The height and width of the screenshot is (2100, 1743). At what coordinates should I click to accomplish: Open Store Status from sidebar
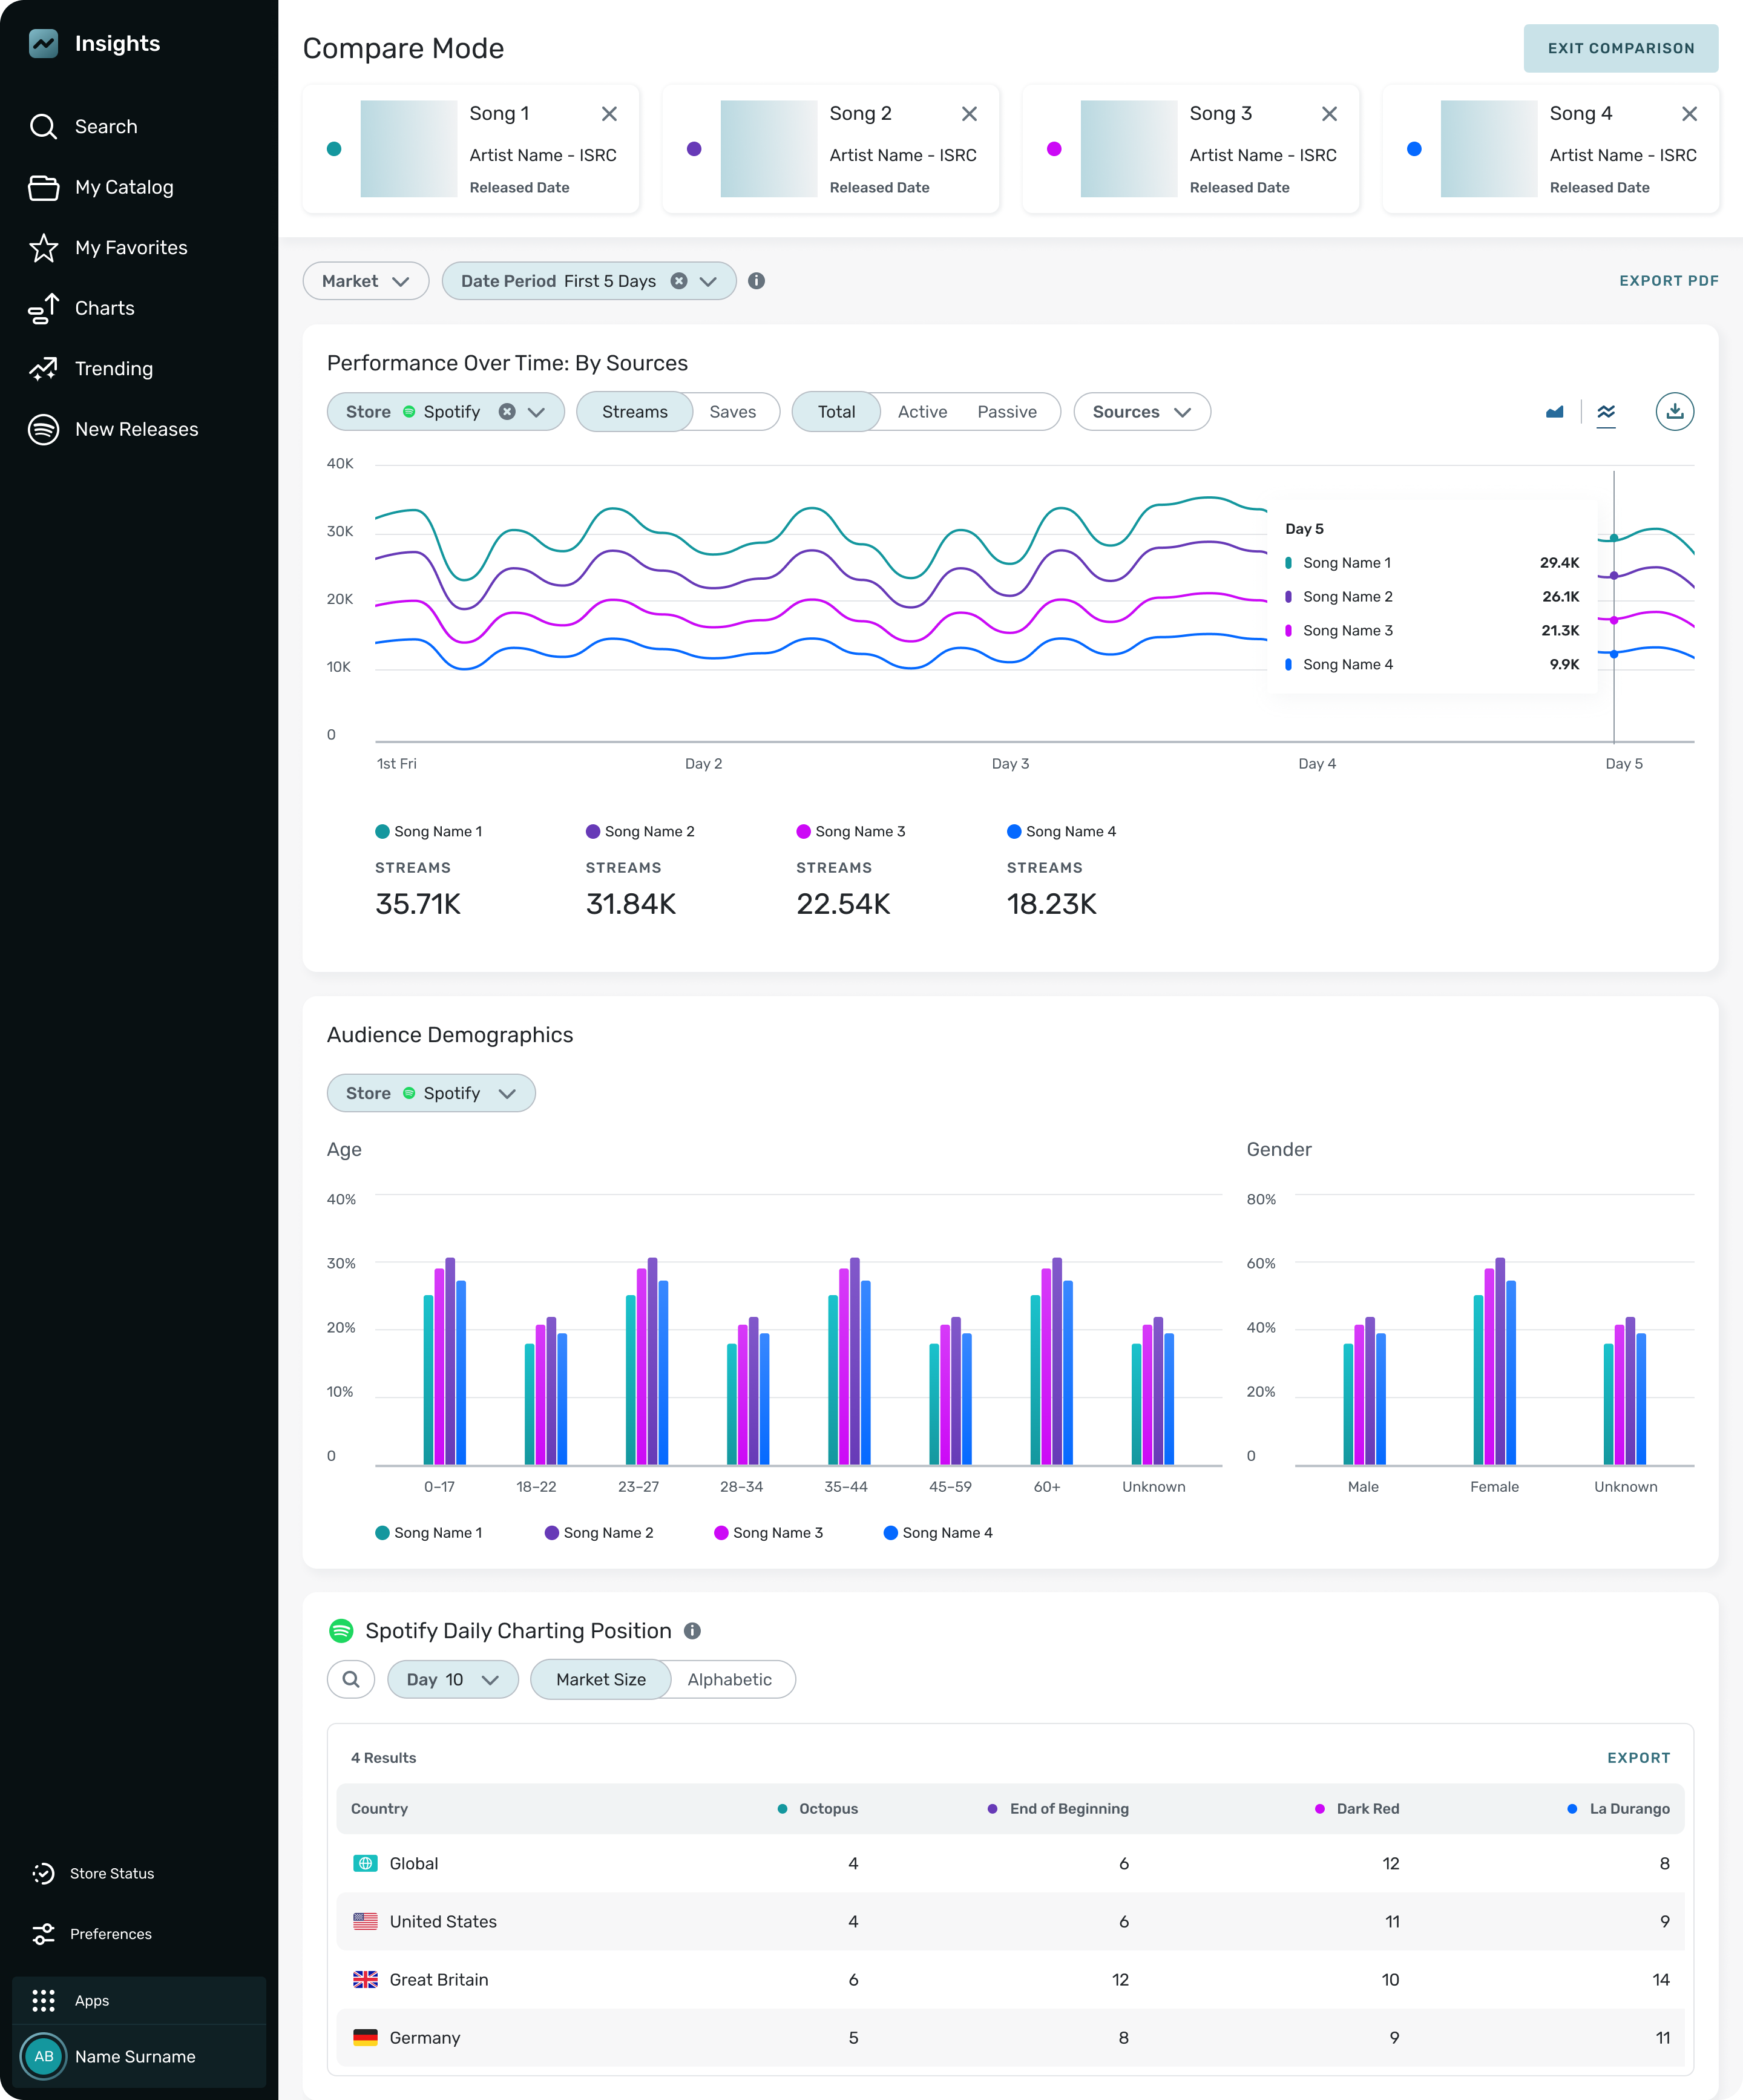pyautogui.click(x=111, y=1873)
